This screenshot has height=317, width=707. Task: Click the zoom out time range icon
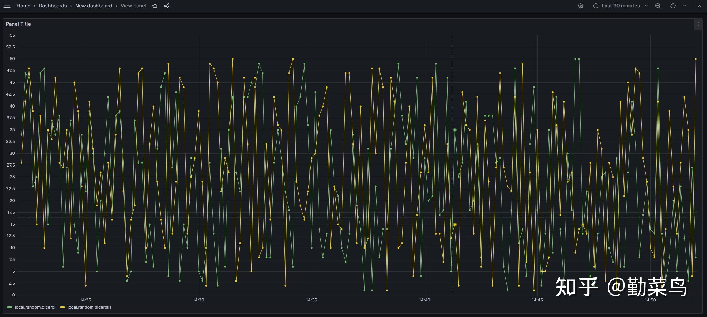coord(658,6)
